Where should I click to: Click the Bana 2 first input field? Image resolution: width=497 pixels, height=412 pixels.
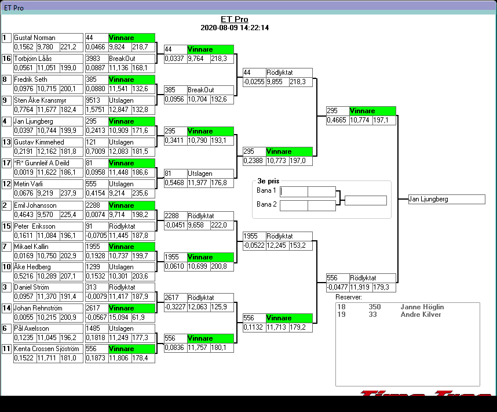coord(294,205)
